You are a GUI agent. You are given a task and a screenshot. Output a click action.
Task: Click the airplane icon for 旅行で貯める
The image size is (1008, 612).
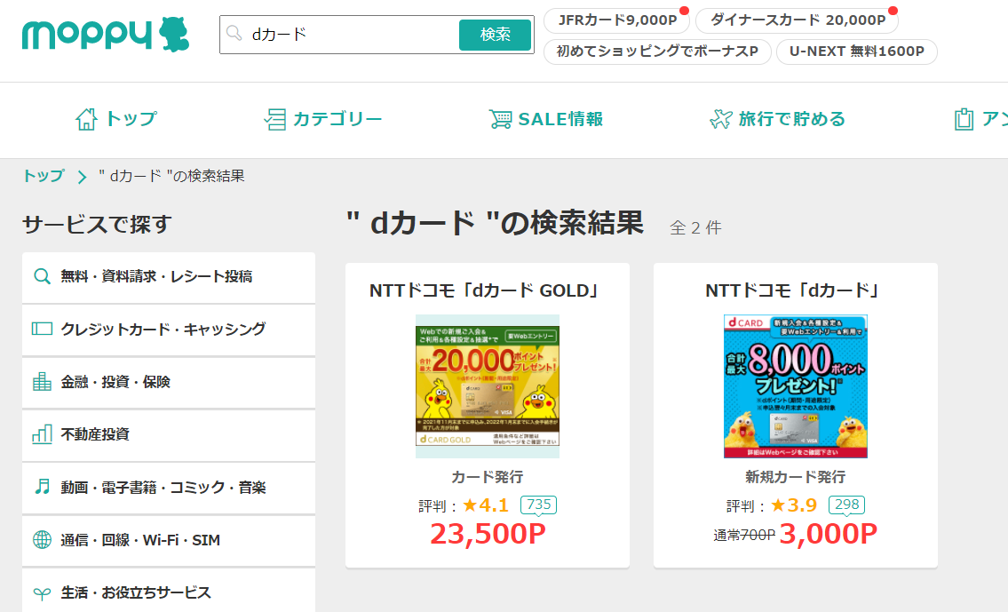click(x=720, y=119)
